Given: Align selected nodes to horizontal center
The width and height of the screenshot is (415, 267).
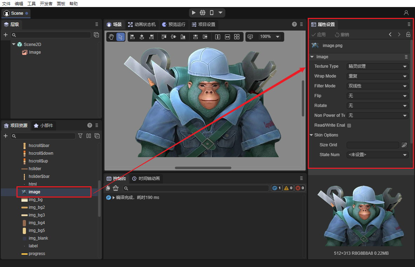Looking at the screenshot, I should (x=142, y=37).
